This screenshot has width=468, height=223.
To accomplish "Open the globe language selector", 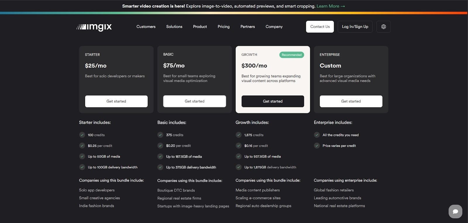I will tap(383, 27).
